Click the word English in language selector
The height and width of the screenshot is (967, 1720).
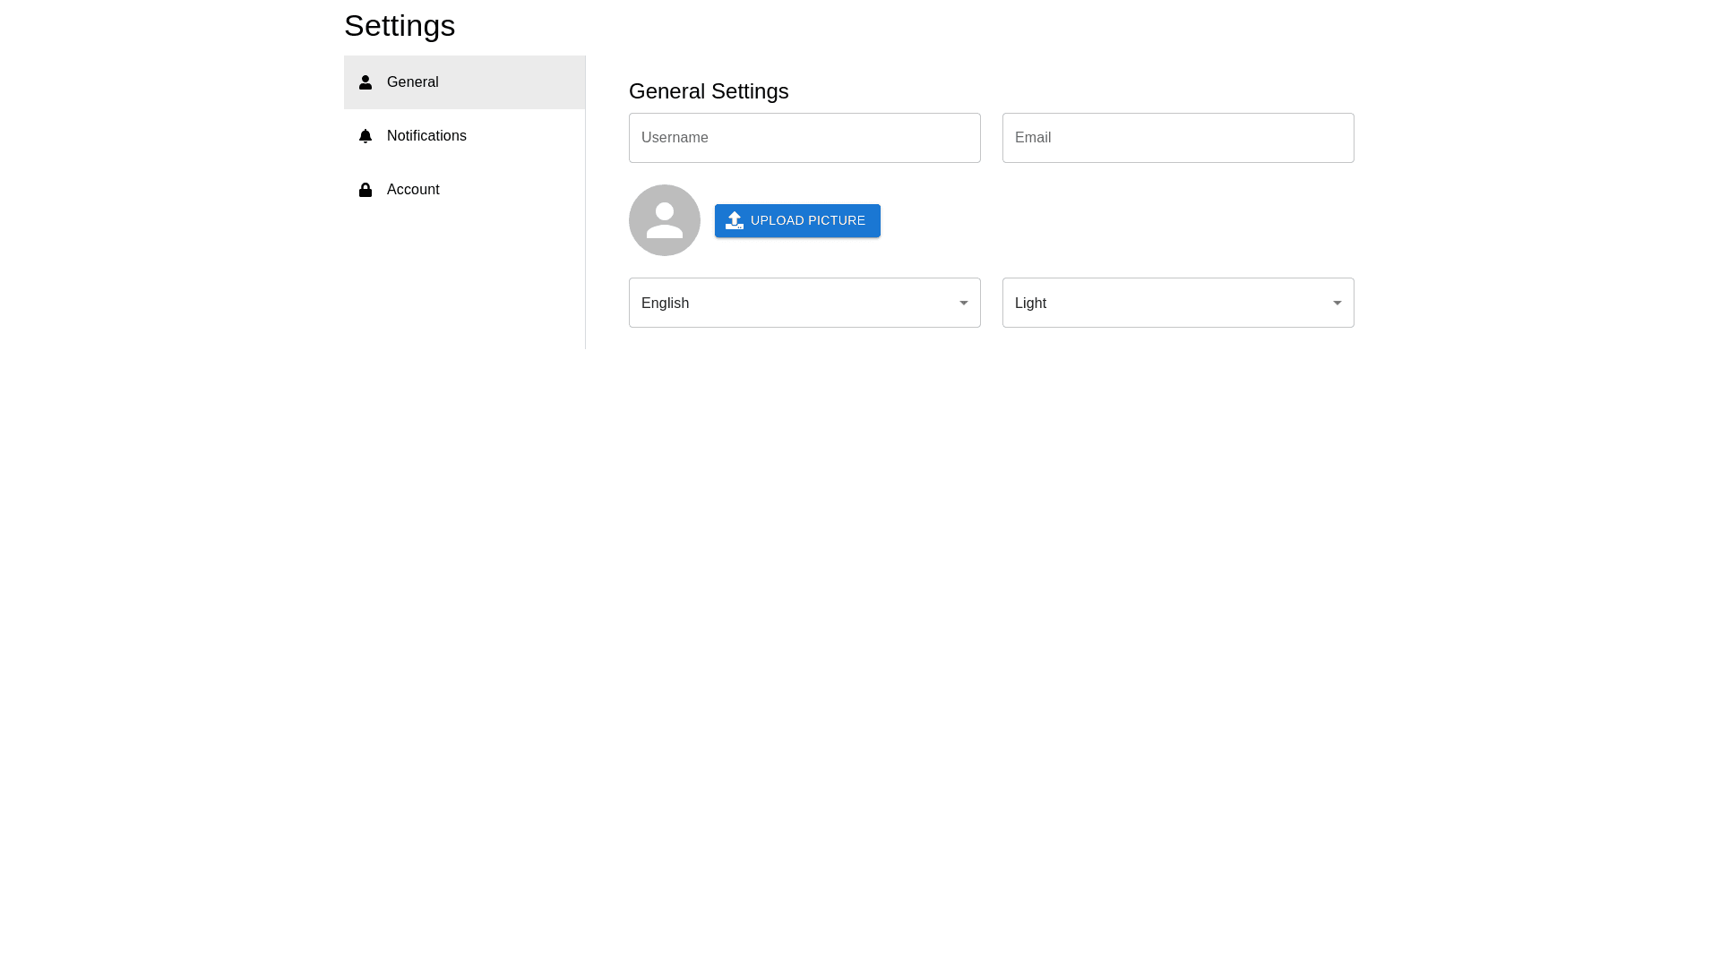tap(665, 304)
